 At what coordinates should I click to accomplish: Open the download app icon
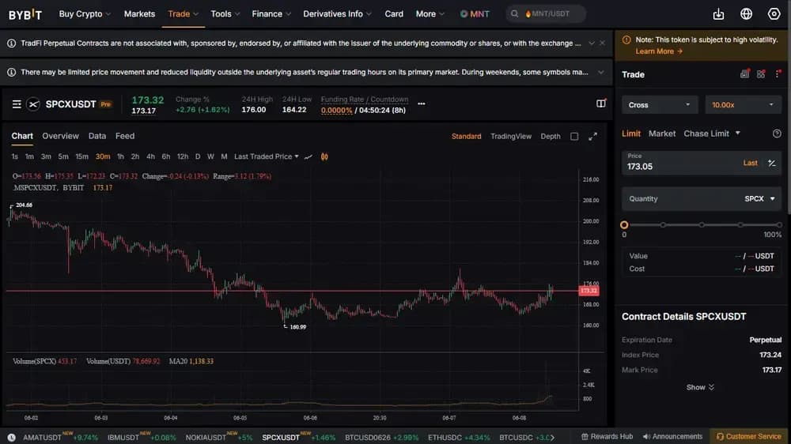pos(718,14)
